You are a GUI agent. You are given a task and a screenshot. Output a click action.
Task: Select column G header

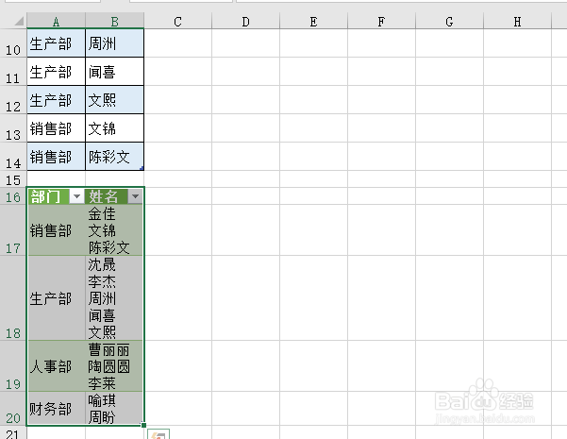[450, 22]
